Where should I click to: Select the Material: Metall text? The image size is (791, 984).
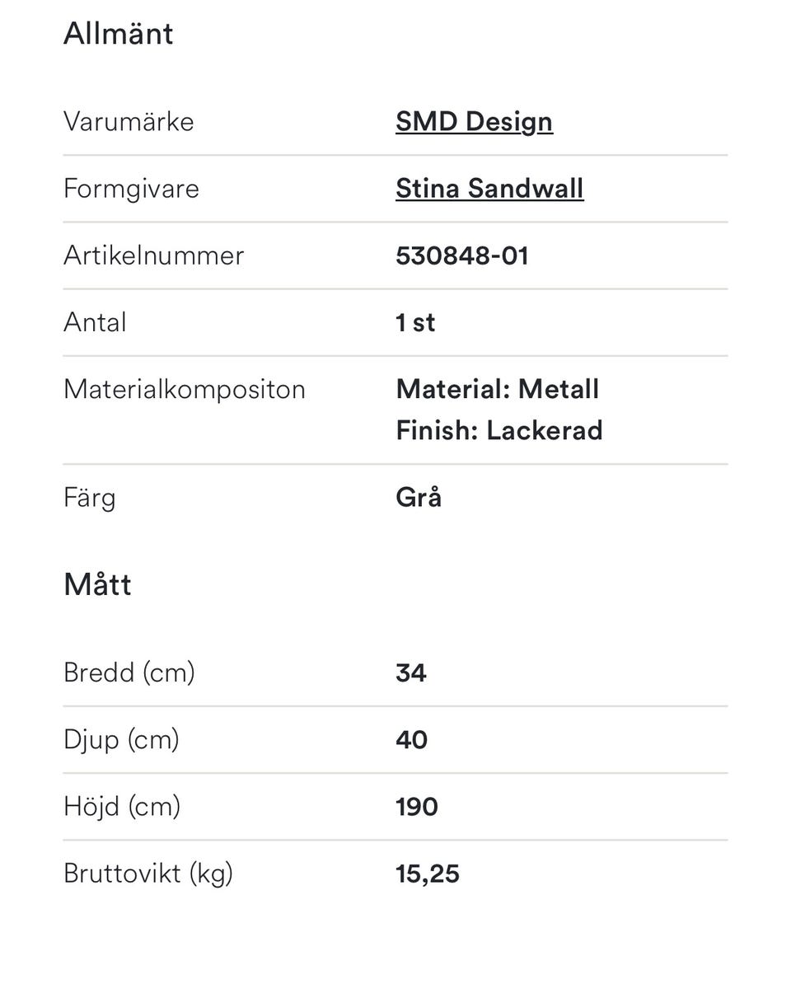[498, 389]
